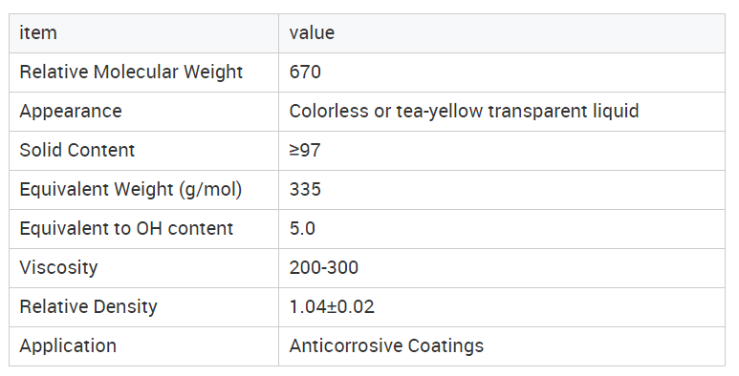
Task: Click the ≥97 value
Action: pyautogui.click(x=305, y=150)
